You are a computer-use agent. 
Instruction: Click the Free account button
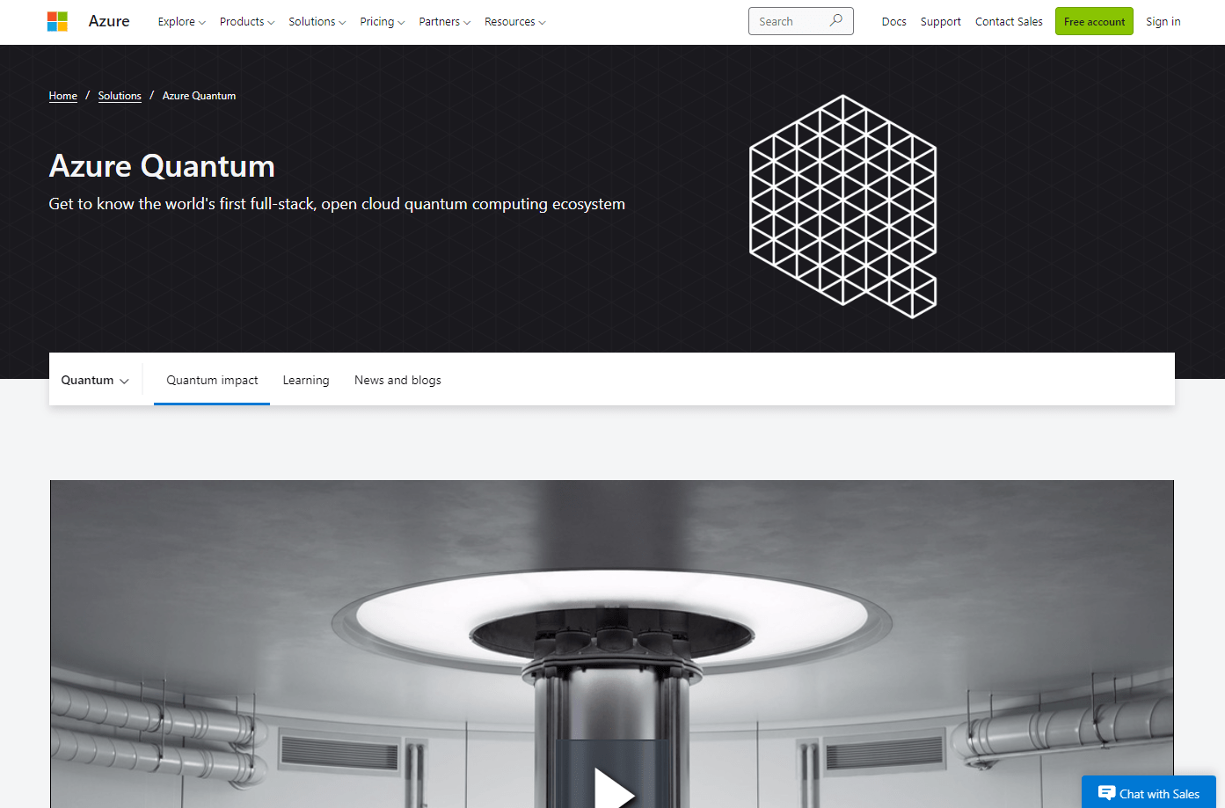[x=1093, y=20]
